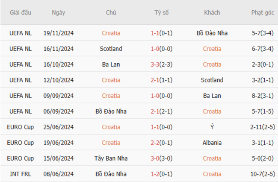Screen dimensions: 278x182
Task: Open Croatia home team on 19/11/2024
Action: [111, 33]
